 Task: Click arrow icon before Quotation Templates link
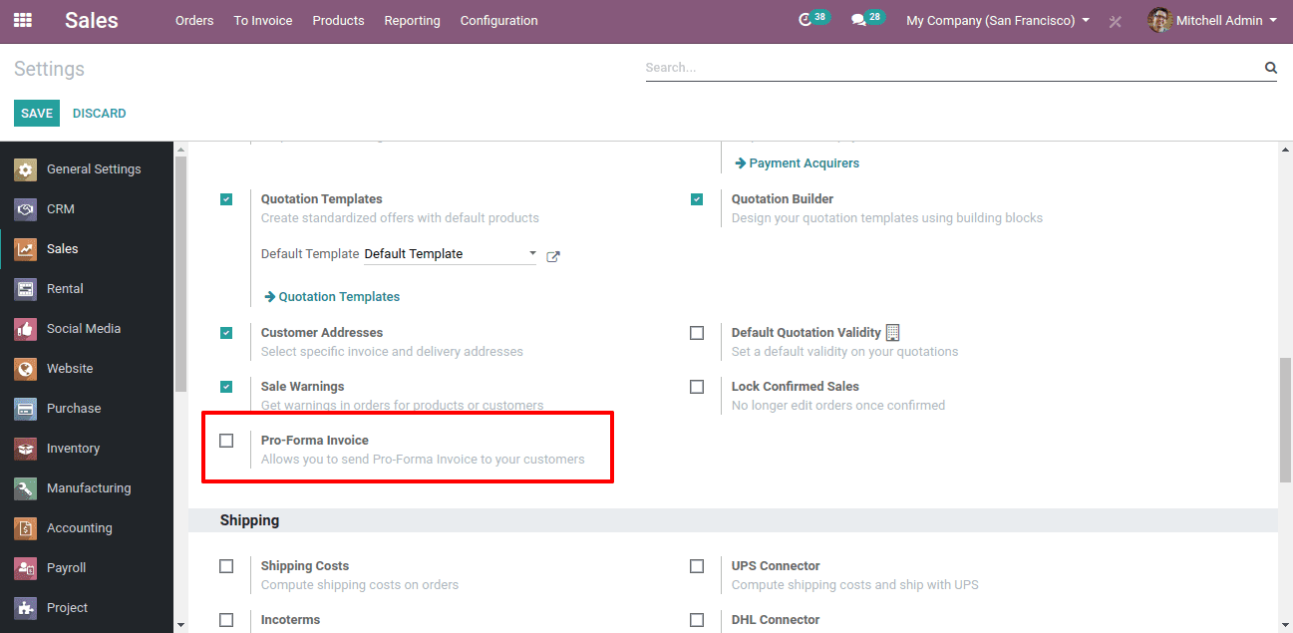(269, 296)
